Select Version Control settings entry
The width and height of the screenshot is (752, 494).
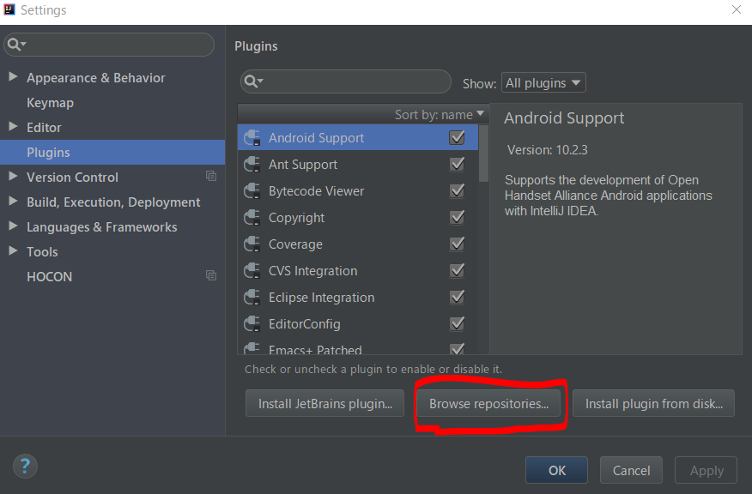112,178
